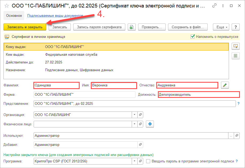The height and width of the screenshot is (168, 245).
Task: Open the Программа record icon
Action: click(x=140, y=161)
